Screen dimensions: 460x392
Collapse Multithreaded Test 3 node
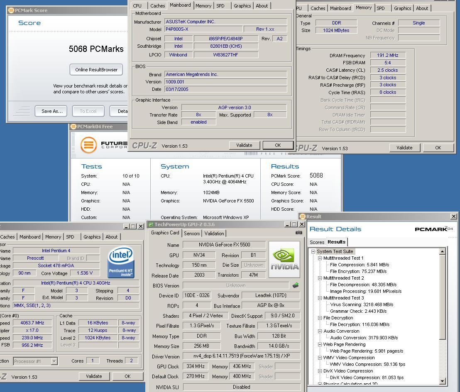tap(320, 298)
